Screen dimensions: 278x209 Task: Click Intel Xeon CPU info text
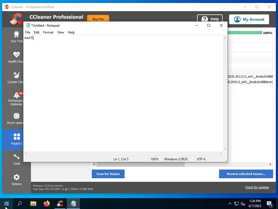pyautogui.click(x=63, y=189)
